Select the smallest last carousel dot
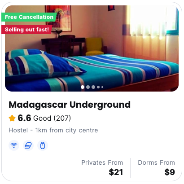The image size is (184, 184). pyautogui.click(x=102, y=87)
